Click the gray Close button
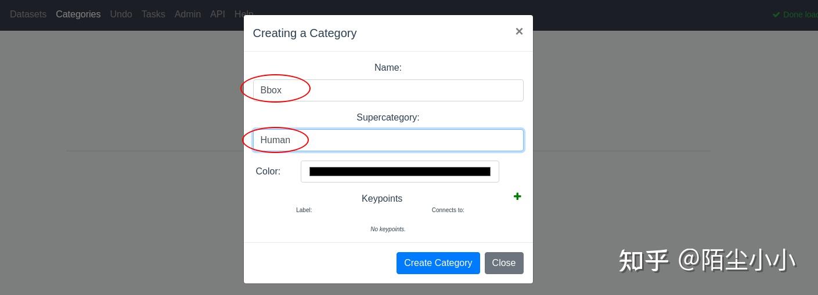Viewport: 818px width, 295px height. point(504,263)
